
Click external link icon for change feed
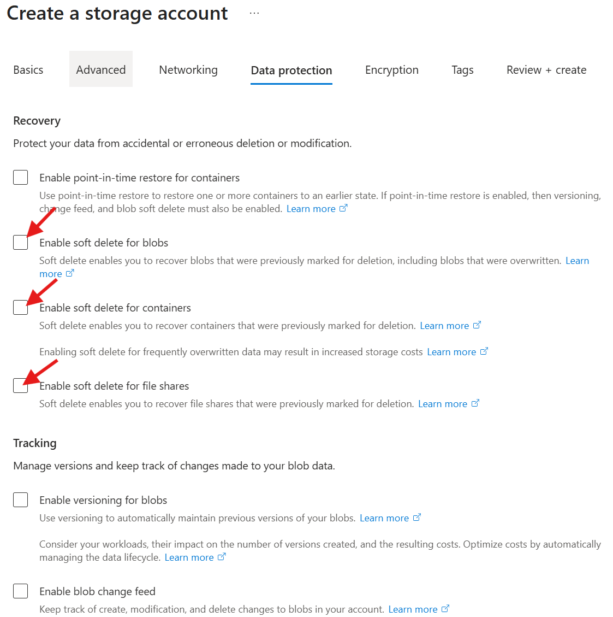click(445, 609)
